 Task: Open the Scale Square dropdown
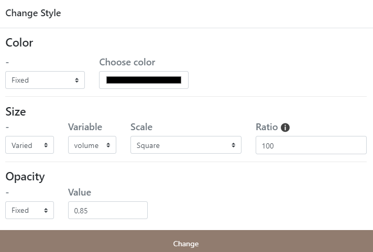(186, 145)
